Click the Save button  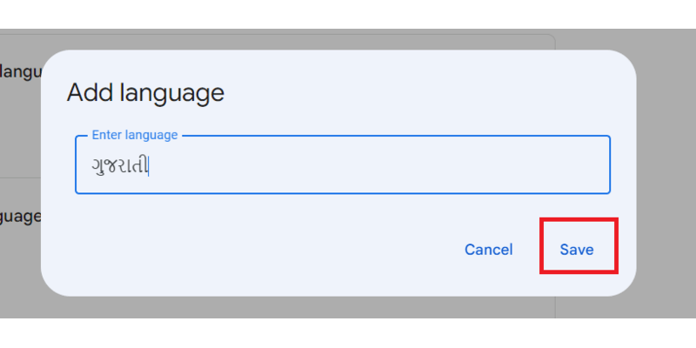point(577,250)
